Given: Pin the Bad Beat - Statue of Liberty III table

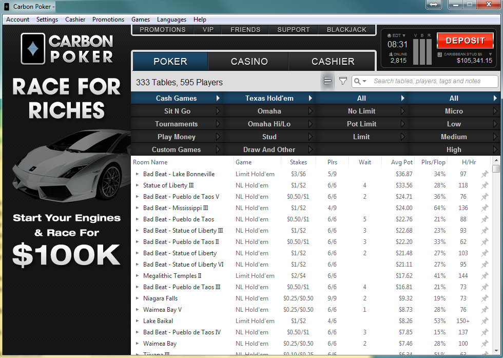Looking at the screenshot, I should 485,231.
